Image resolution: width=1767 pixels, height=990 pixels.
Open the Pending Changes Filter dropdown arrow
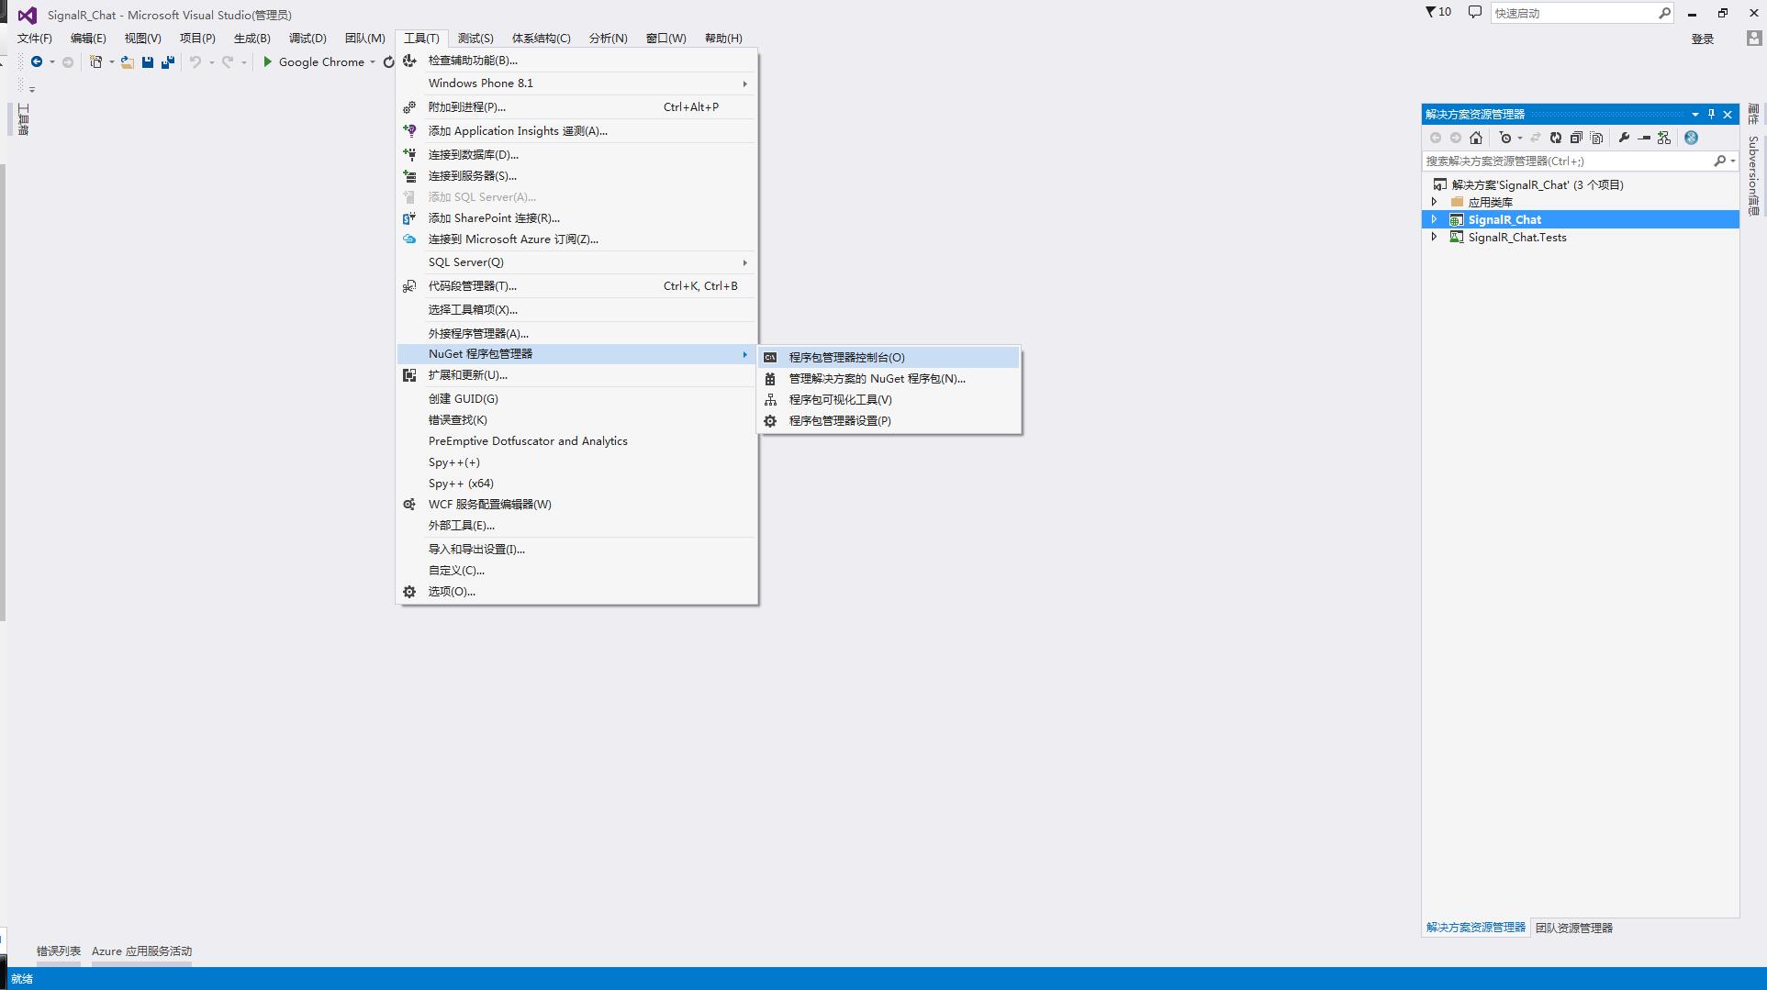[x=1520, y=138]
